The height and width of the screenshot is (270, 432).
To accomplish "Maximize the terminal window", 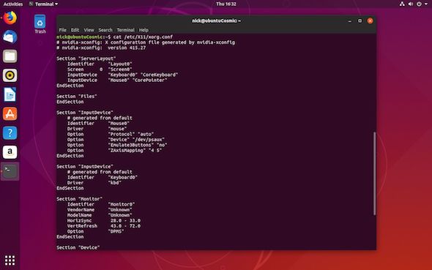I will [x=360, y=21].
